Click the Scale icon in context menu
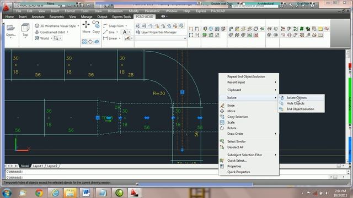353x198 pixels. coord(222,122)
